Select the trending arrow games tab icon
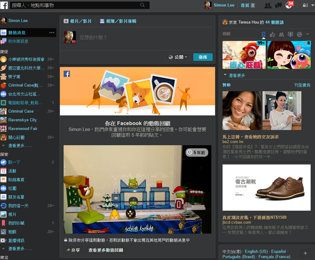This screenshot has height=260, width=315. click(x=299, y=35)
